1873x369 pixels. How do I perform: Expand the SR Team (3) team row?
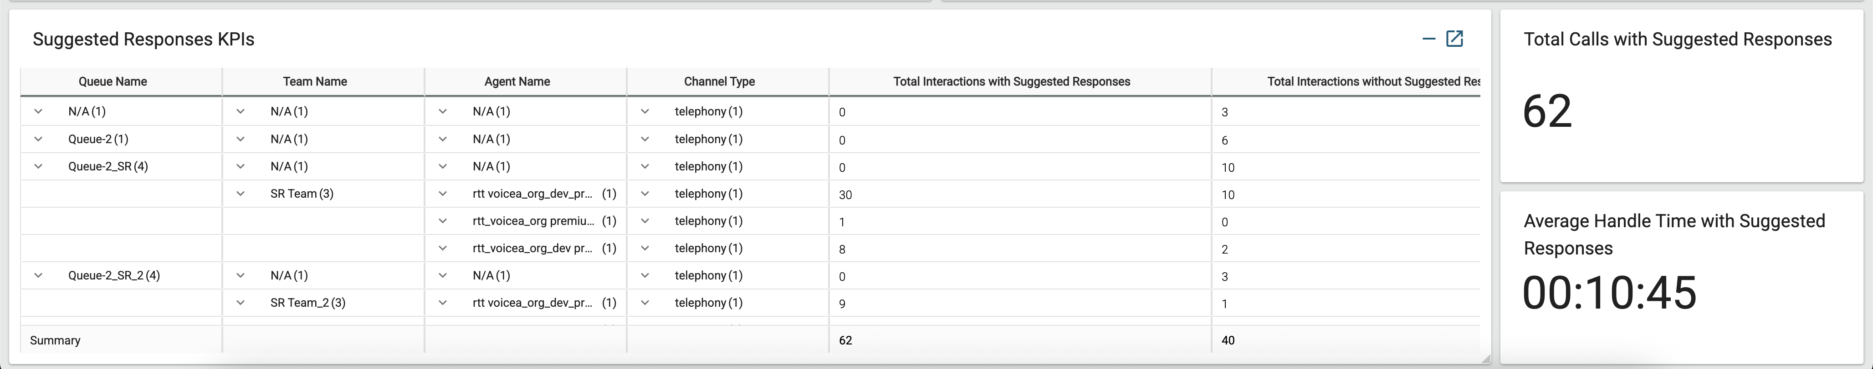click(240, 194)
